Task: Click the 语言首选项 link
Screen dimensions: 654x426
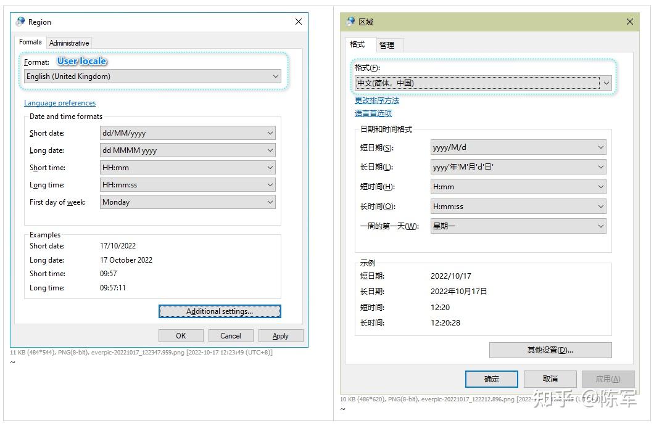Action: [x=373, y=113]
